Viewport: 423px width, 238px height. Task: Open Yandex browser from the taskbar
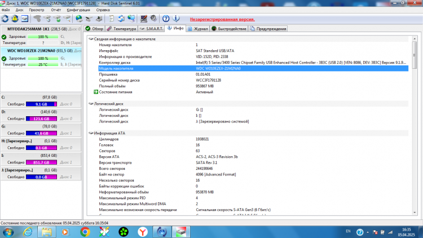pos(143,232)
